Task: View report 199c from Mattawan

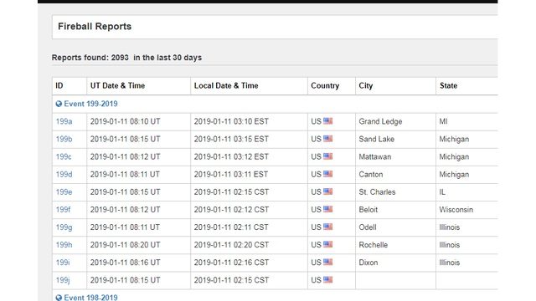Action: 64,157
